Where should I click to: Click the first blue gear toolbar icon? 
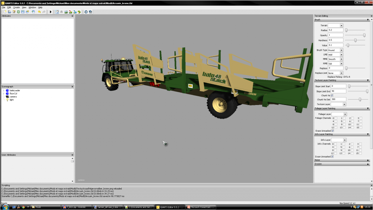tap(86, 12)
